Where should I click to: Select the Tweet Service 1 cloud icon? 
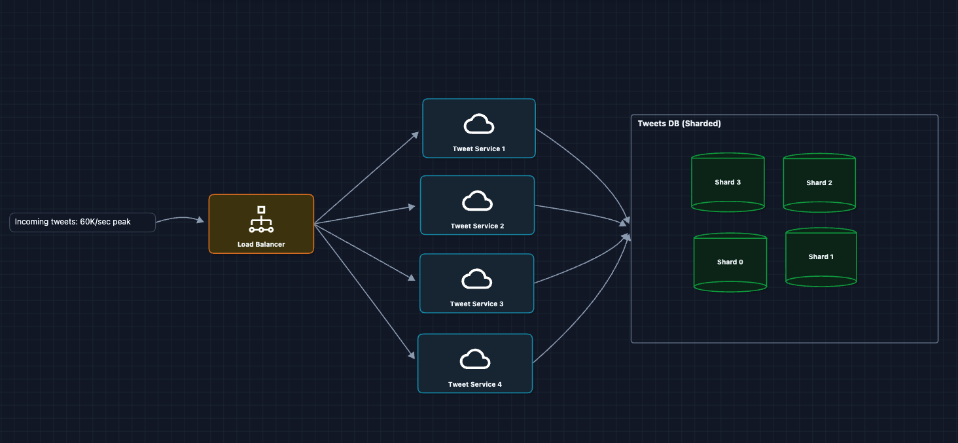[478, 124]
